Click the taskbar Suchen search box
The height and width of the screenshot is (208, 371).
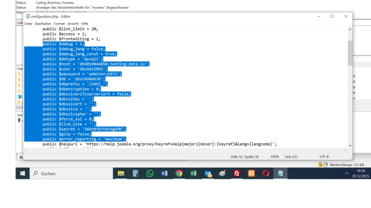70,173
